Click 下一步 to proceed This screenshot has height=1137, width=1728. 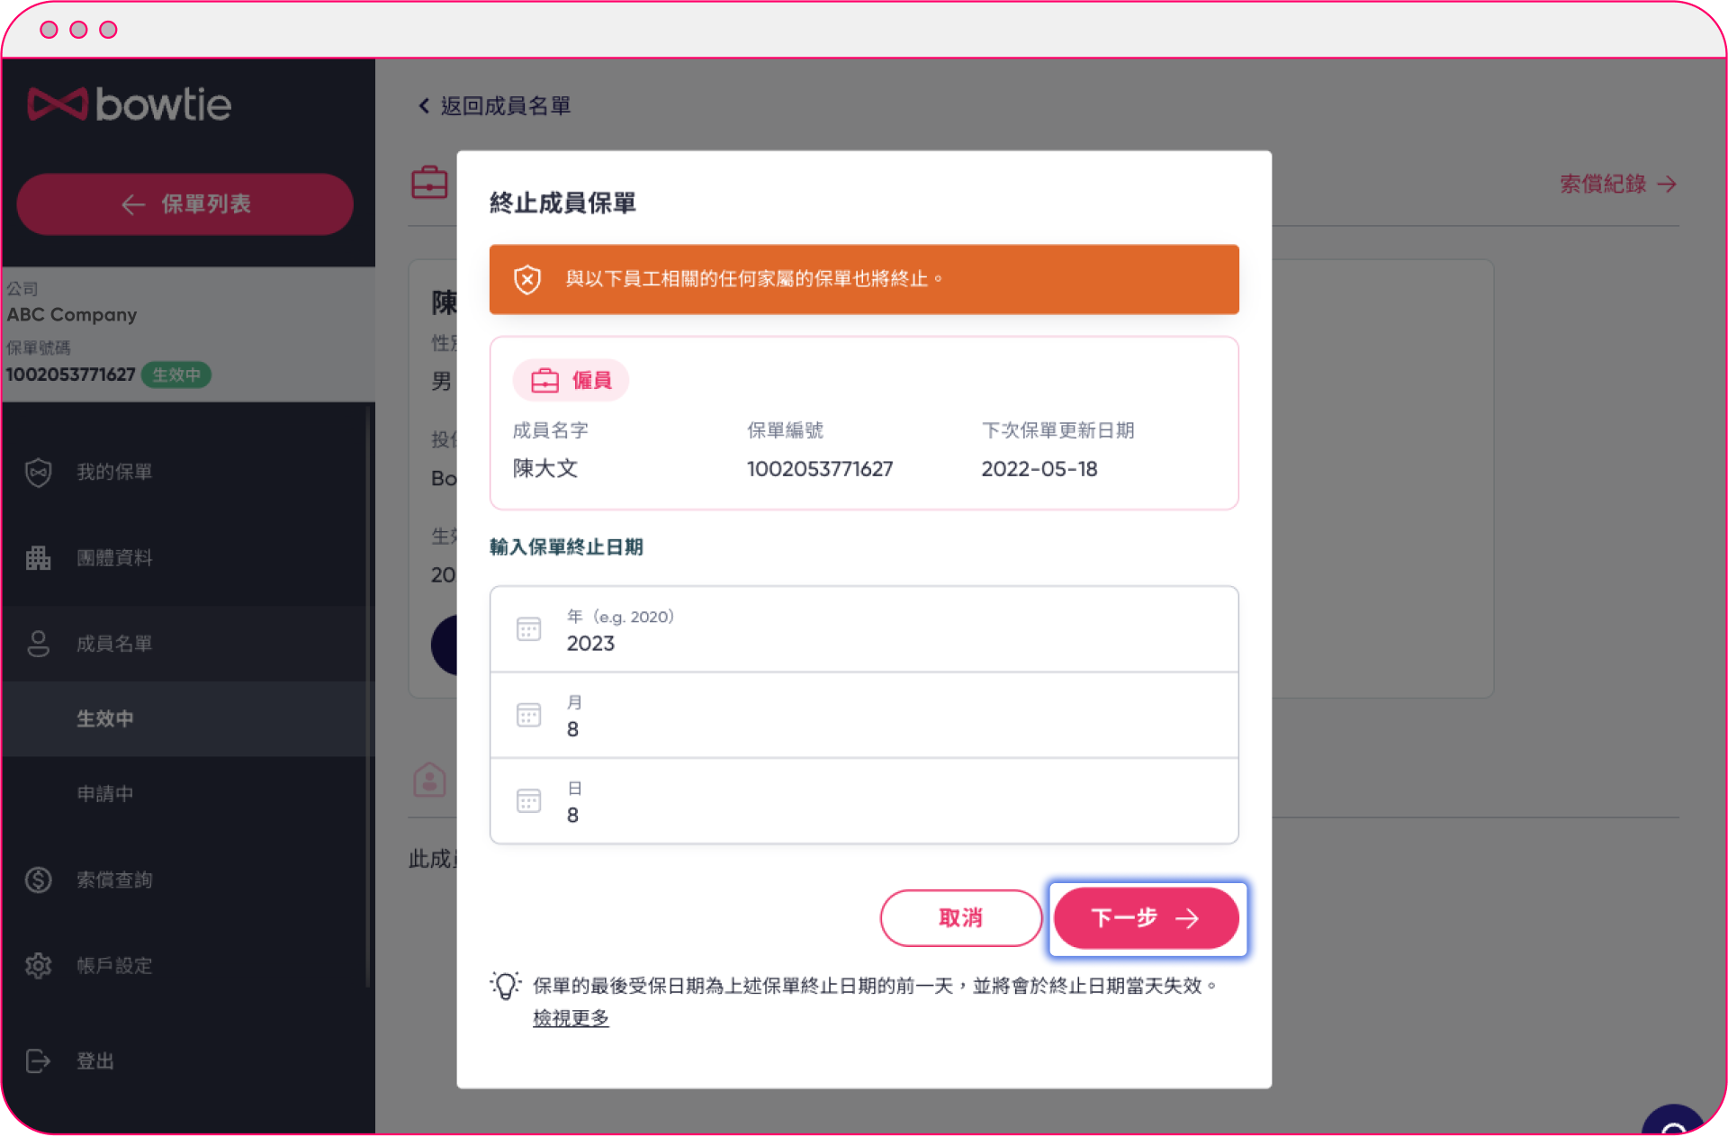tap(1147, 918)
